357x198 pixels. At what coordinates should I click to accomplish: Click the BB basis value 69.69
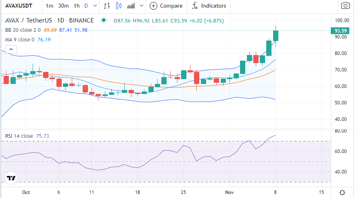[x=50, y=30]
